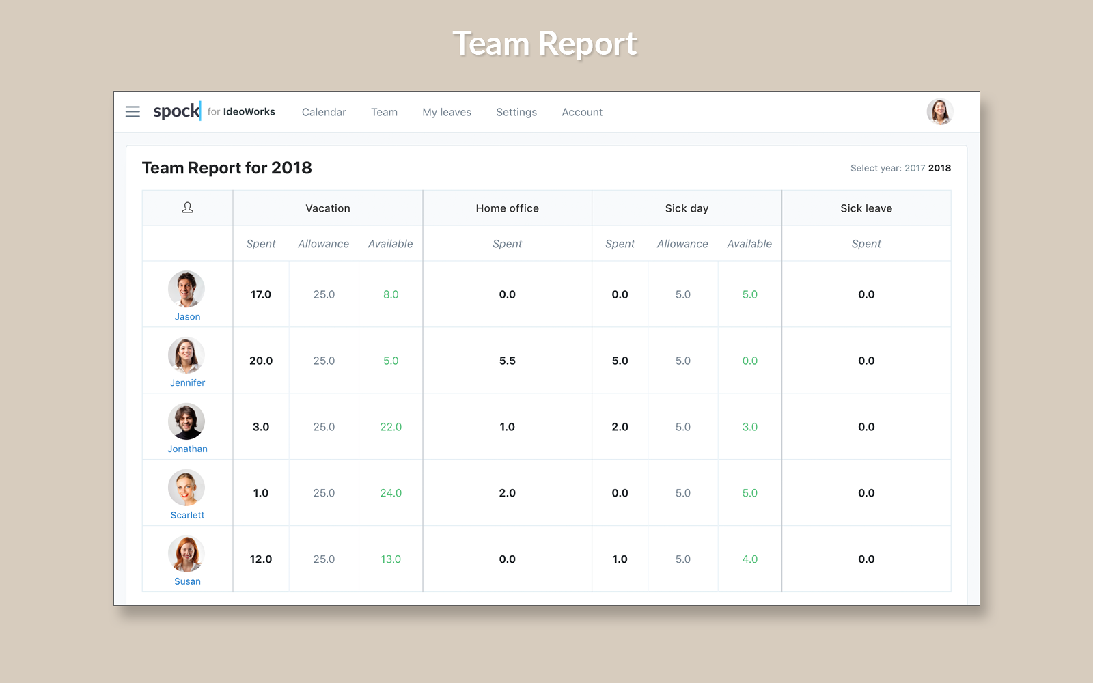Click Susan's sick day available 4.0
This screenshot has width=1093, height=683.
(750, 559)
